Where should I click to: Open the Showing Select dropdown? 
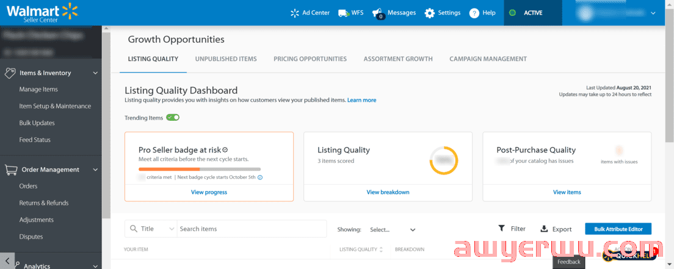[393, 229]
